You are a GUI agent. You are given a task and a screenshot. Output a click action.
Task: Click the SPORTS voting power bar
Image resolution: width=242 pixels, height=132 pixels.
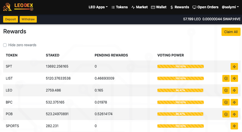click(x=181, y=126)
